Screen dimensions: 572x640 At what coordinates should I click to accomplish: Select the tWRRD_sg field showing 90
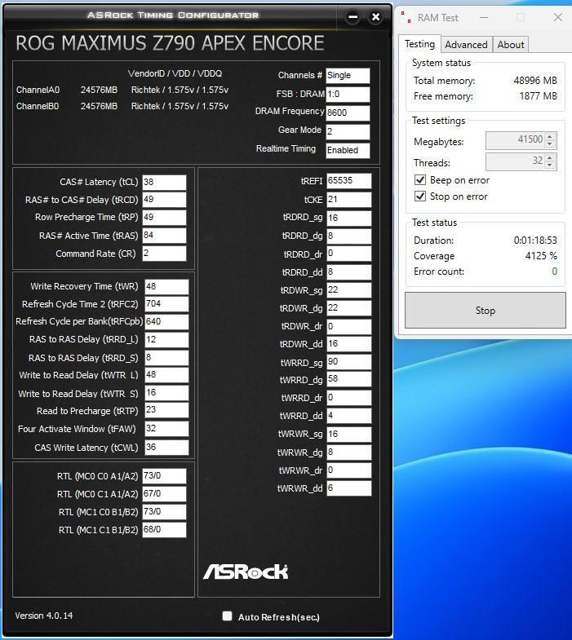[349, 362]
